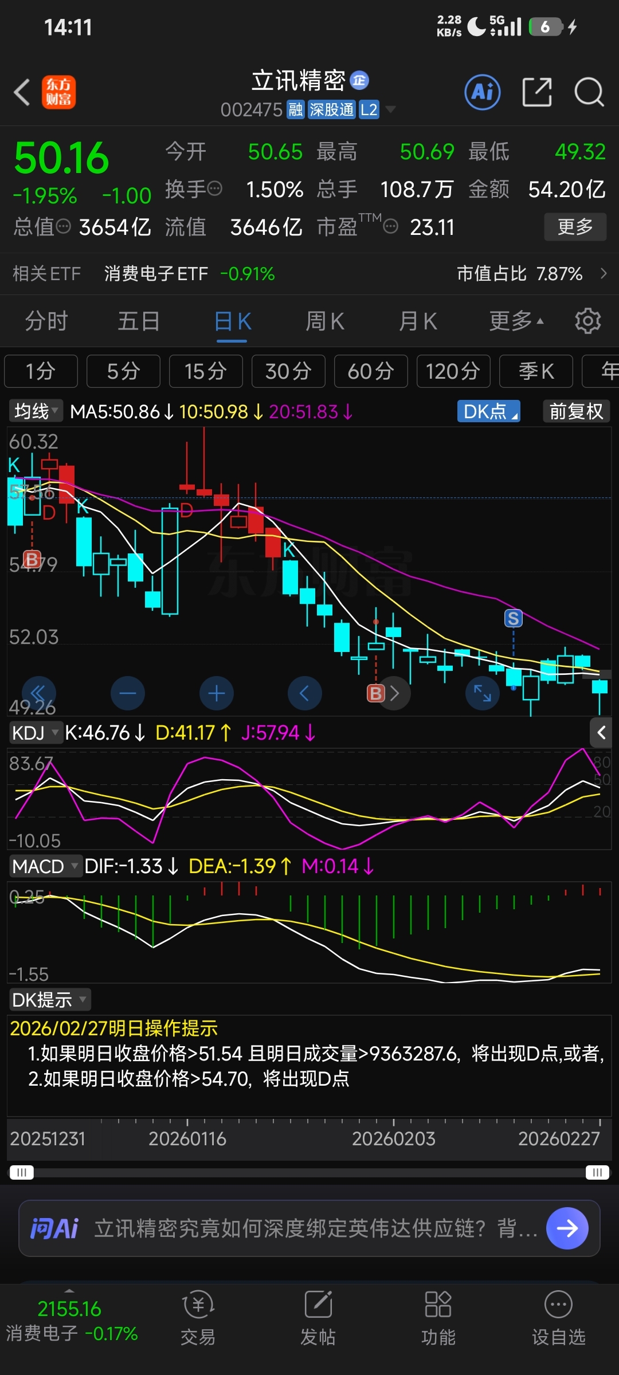Open chart settings gear icon
The height and width of the screenshot is (1375, 619).
coord(587,321)
